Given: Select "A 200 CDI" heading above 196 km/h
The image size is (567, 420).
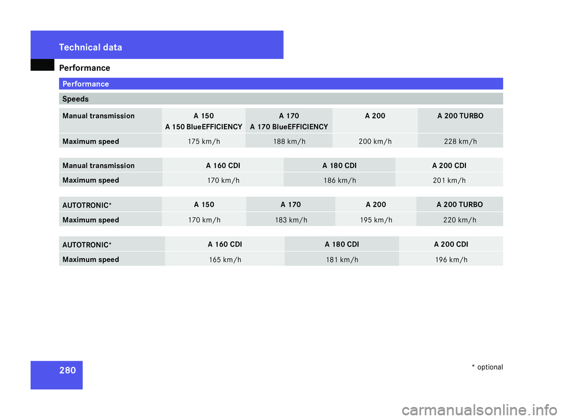Looking at the screenshot, I should (451, 244).
